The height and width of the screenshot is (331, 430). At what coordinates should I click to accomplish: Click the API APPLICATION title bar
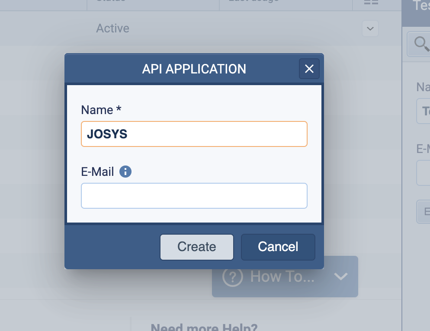[x=194, y=69]
